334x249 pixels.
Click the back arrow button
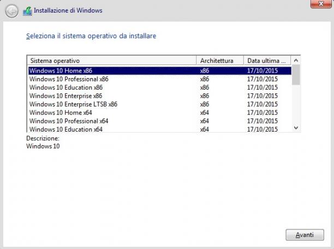[11, 11]
